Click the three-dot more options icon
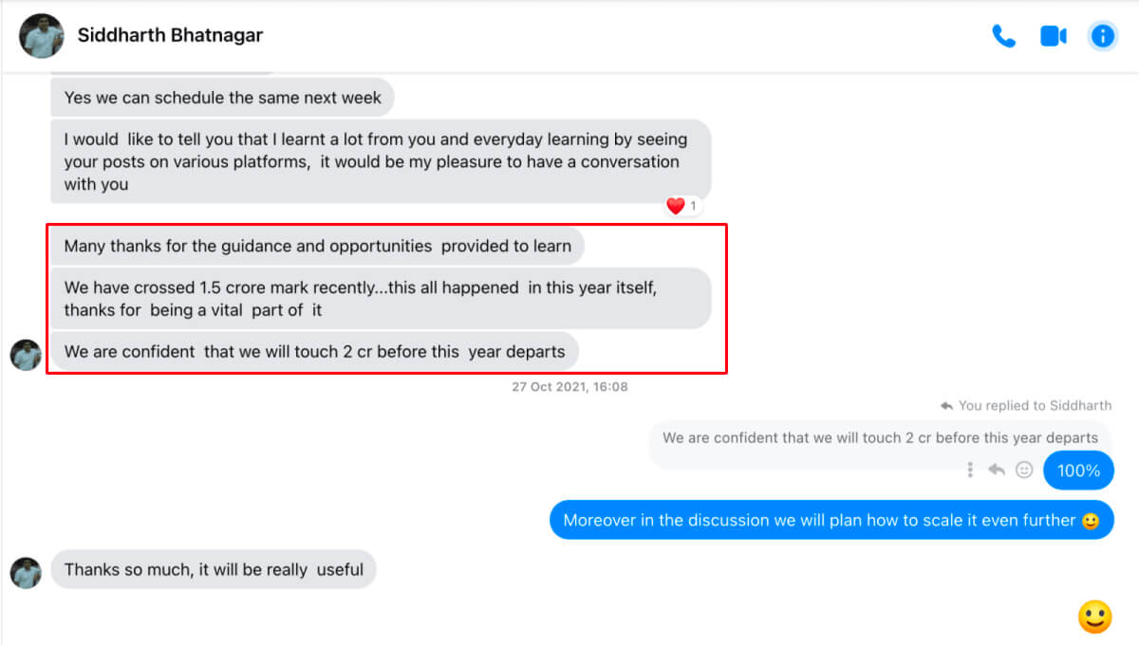 [970, 470]
